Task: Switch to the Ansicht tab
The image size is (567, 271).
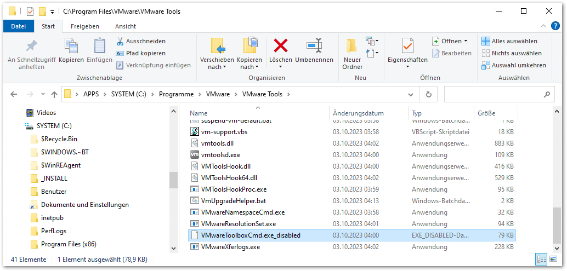Action: pyautogui.click(x=126, y=26)
